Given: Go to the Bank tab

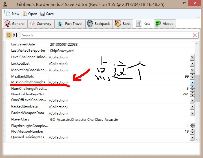Looking at the screenshot, I should tap(123, 24).
